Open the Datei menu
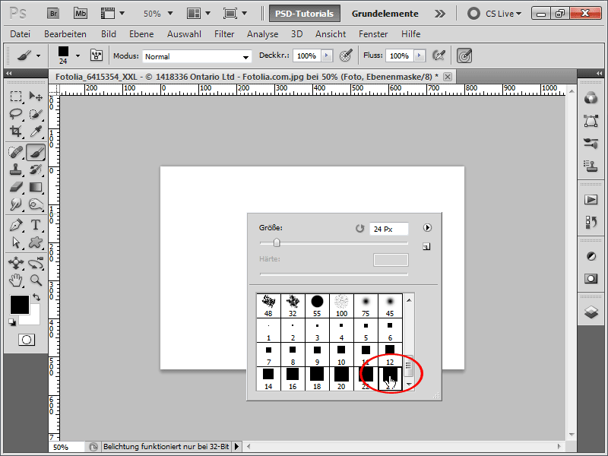Viewport: 608px width, 456px height. 21,34
